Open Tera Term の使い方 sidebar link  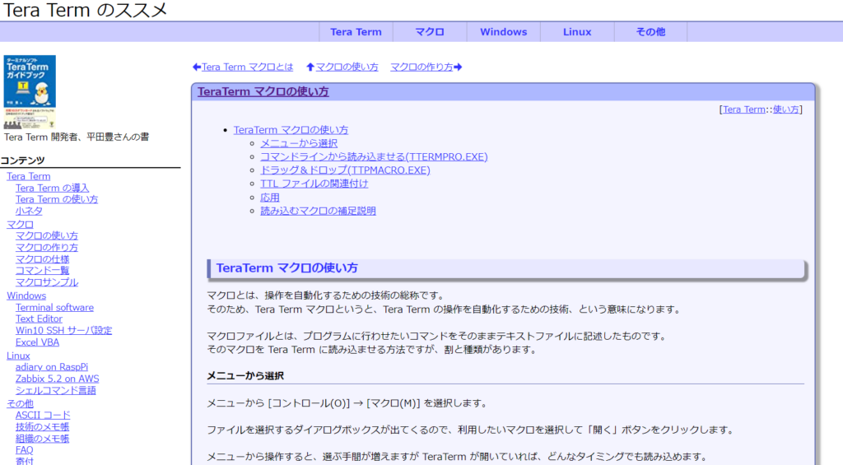click(57, 199)
